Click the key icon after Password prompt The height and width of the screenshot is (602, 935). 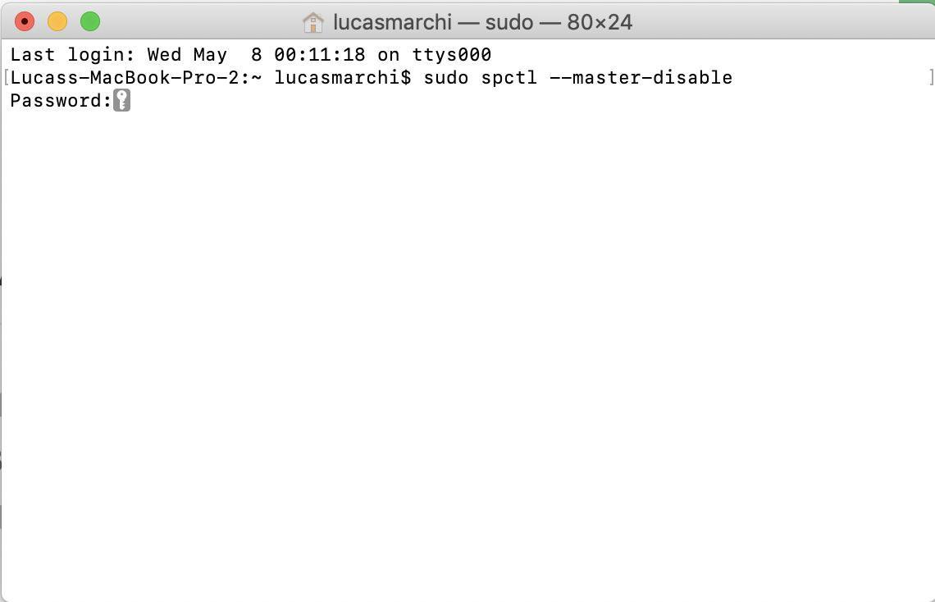(121, 100)
